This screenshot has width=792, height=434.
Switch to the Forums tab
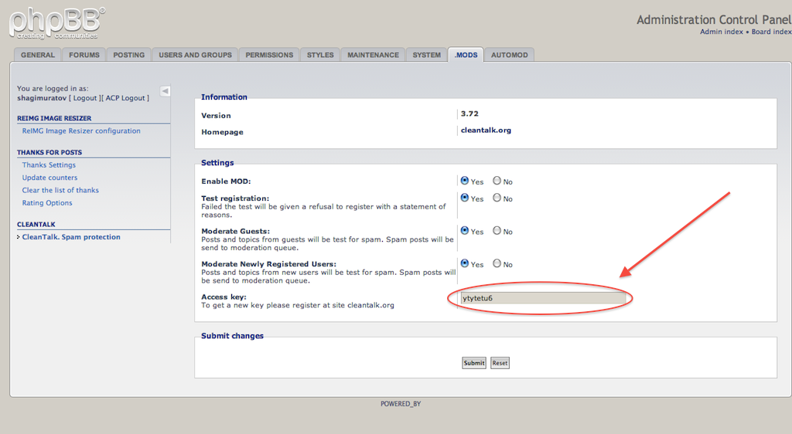pos(84,55)
